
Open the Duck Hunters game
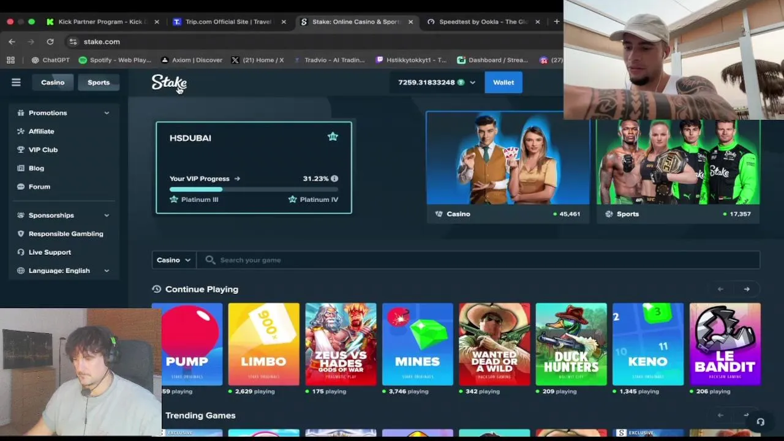pyautogui.click(x=571, y=344)
